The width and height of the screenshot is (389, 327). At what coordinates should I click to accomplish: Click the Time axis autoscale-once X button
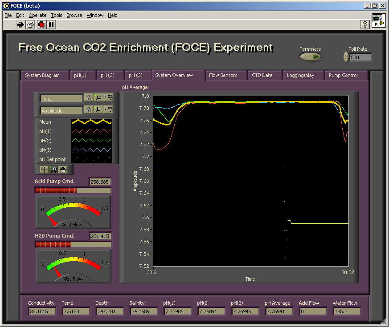click(x=98, y=97)
